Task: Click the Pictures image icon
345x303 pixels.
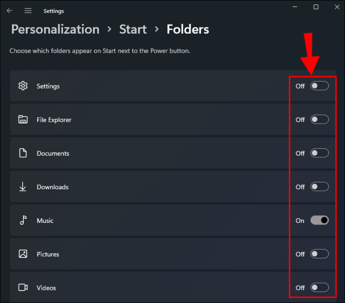Action: (x=22, y=254)
